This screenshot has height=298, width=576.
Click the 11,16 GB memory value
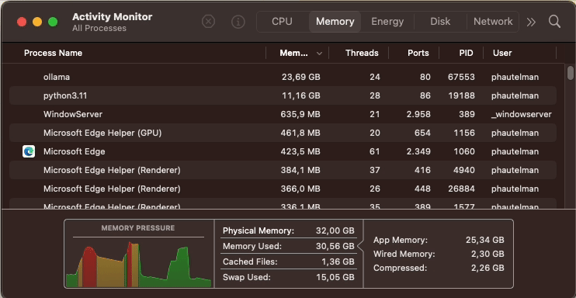click(x=301, y=95)
